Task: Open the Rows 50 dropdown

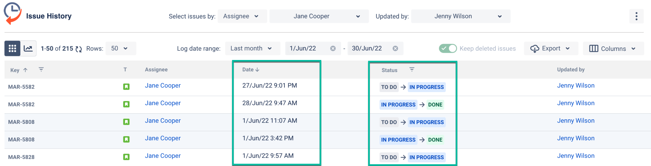Action: click(x=121, y=48)
